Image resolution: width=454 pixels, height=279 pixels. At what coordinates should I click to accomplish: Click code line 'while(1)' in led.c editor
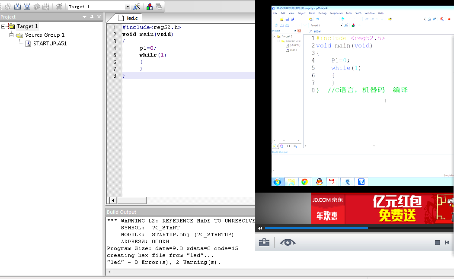click(x=153, y=55)
